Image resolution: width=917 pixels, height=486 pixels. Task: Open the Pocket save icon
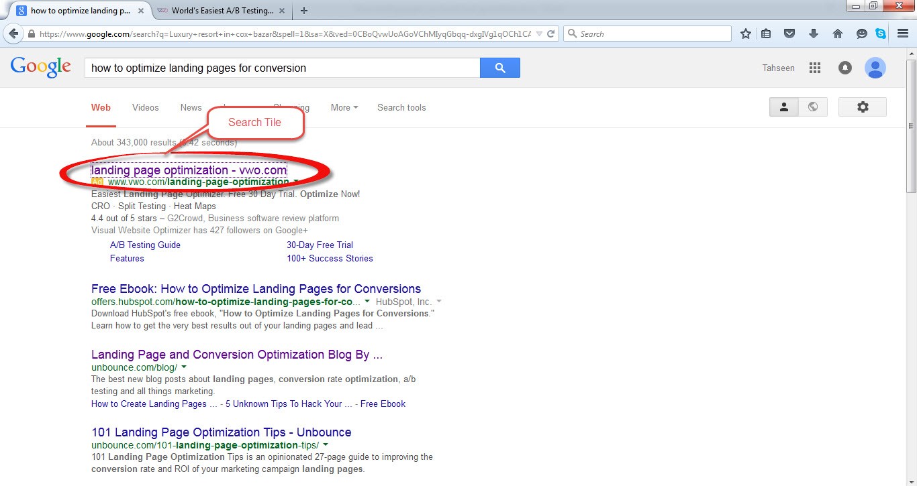790,34
